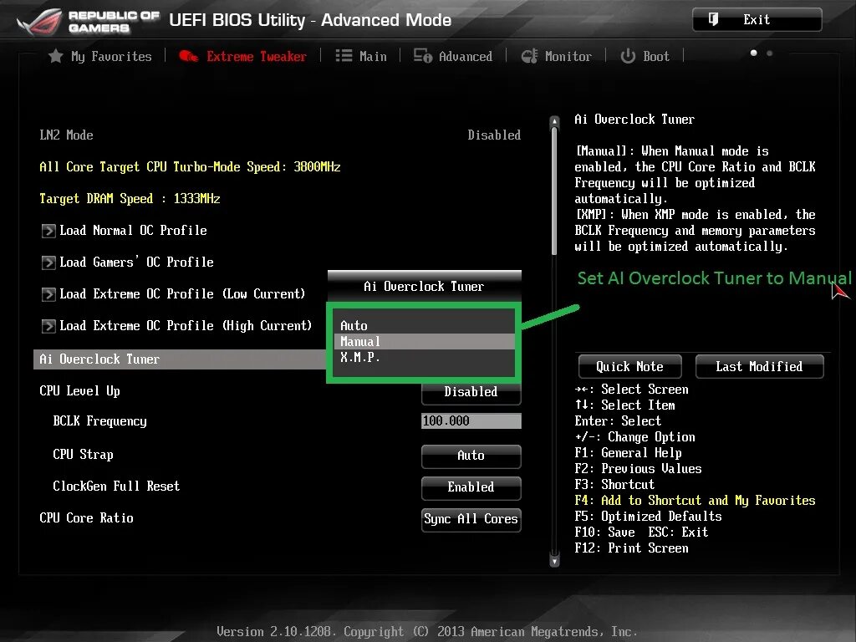Click the settings list scrollbar thumb
Screen dimensions: 856x642
(554, 191)
